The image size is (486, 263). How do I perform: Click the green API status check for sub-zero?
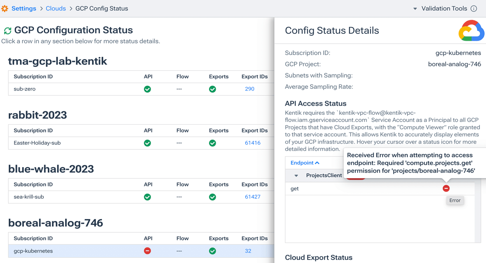[x=147, y=89]
